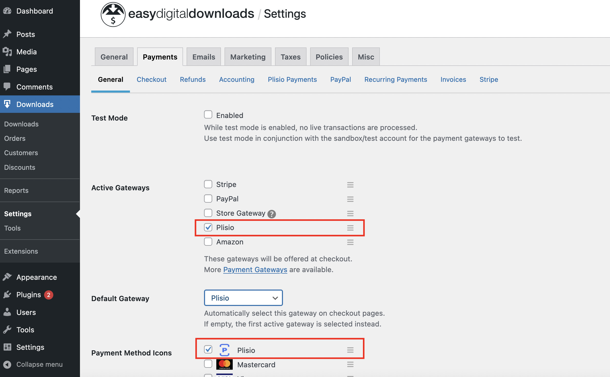Click the Media icon in sidebar
This screenshot has height=377, width=610.
(7, 52)
